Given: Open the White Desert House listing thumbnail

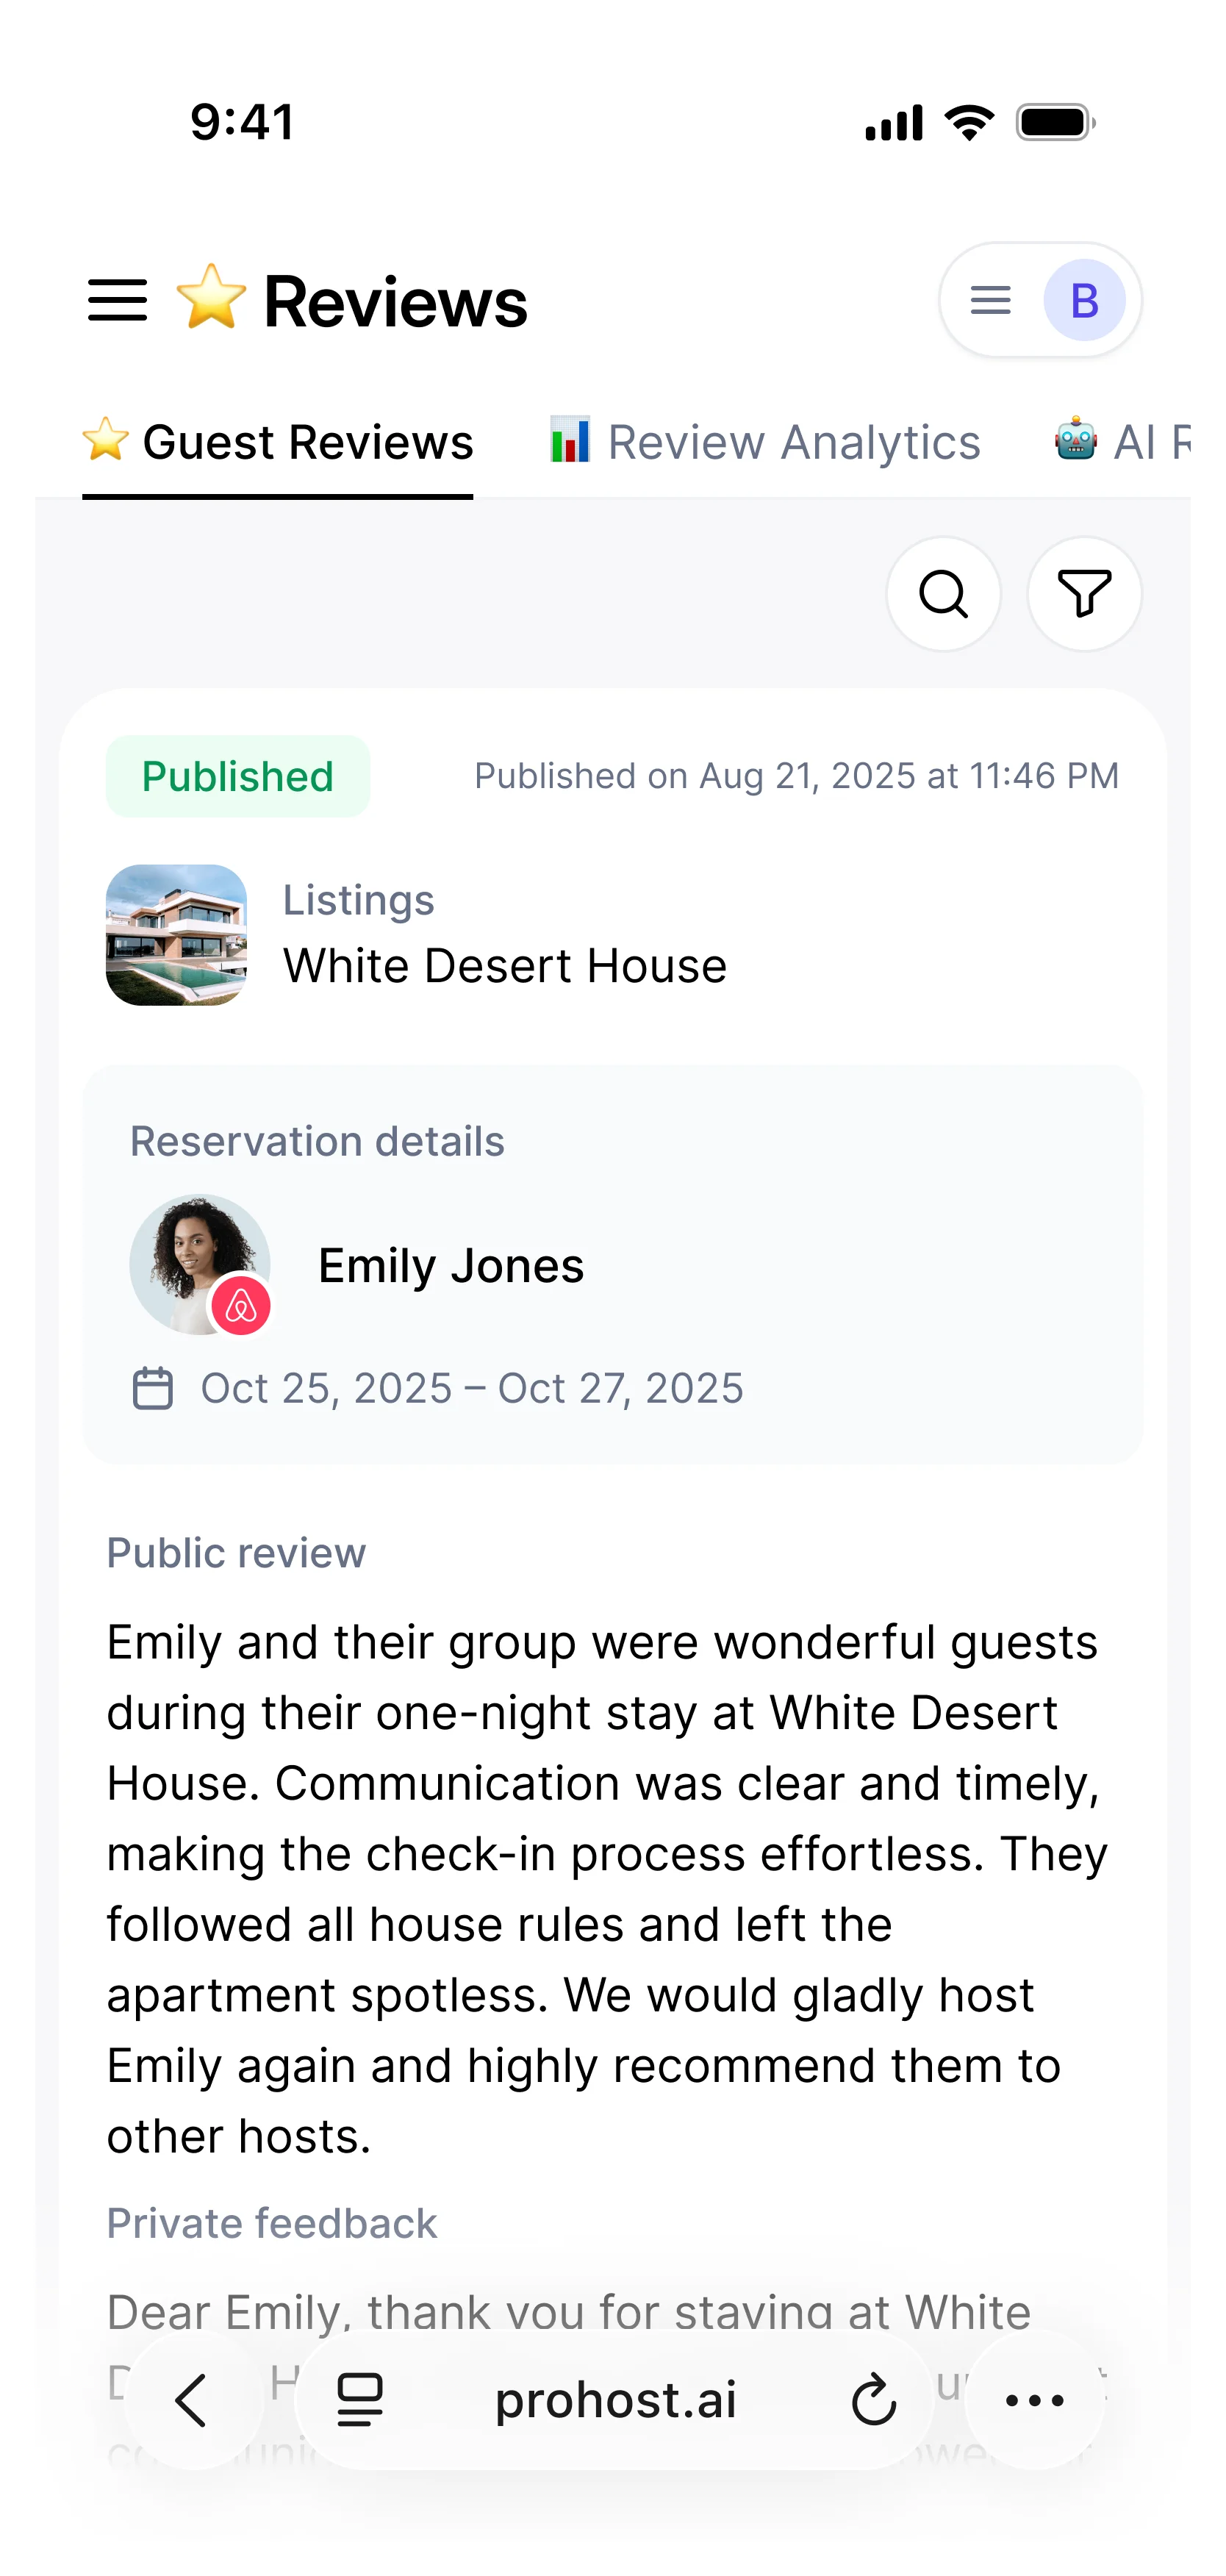Looking at the screenshot, I should pyautogui.click(x=176, y=935).
